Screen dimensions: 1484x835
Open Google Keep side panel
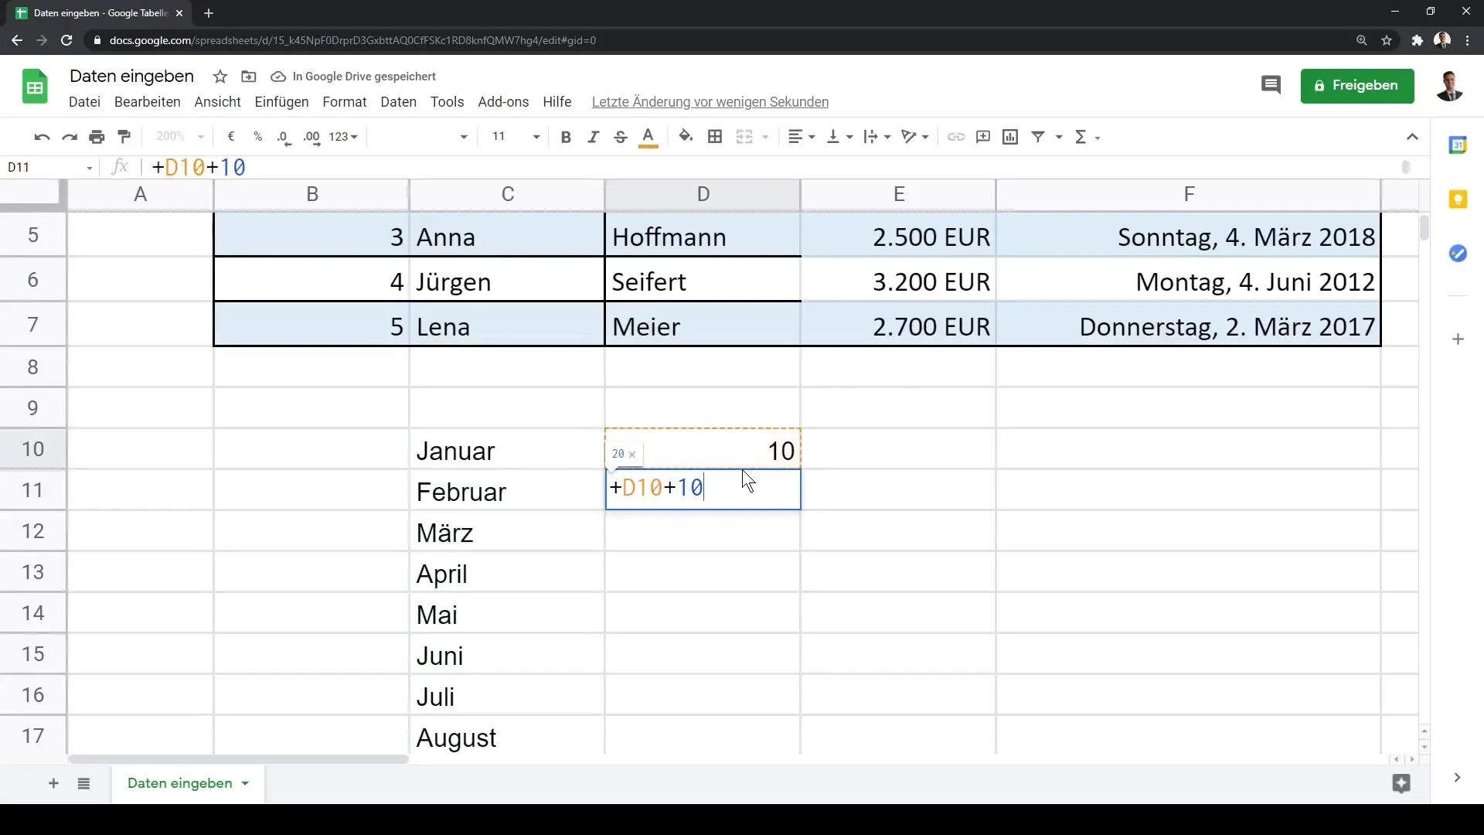(x=1458, y=199)
